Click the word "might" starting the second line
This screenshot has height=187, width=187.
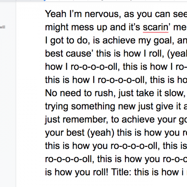[57, 27]
